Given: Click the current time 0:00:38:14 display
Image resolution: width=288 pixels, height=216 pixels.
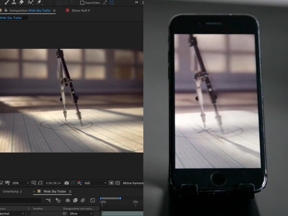Looking at the screenshot, I should (53, 183).
